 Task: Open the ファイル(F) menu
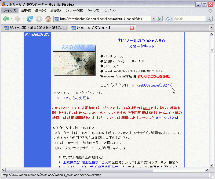click(10, 11)
